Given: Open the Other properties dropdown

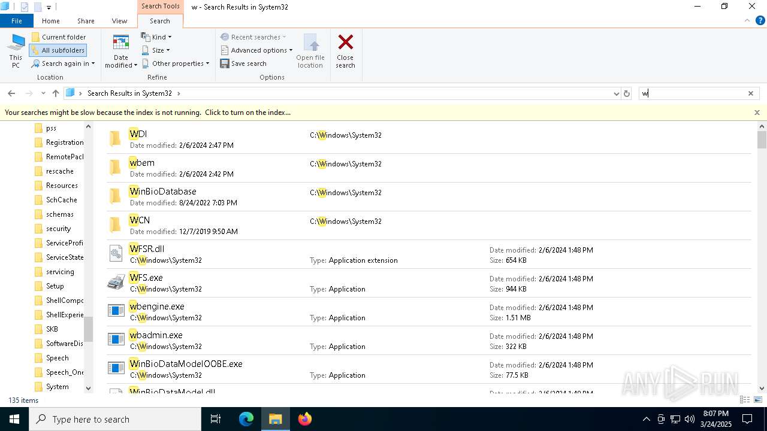Looking at the screenshot, I should 176,63.
